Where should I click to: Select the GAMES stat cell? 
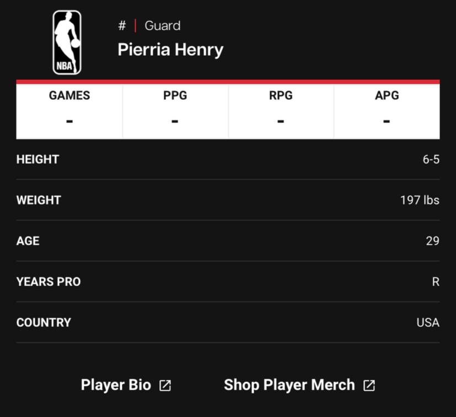(69, 111)
